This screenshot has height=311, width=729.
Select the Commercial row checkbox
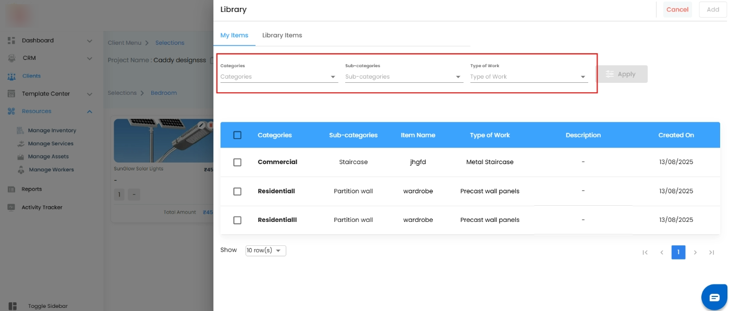(237, 162)
